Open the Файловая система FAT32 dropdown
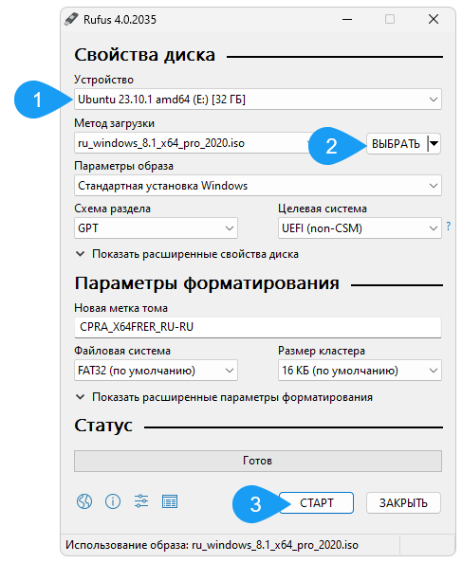 tap(156, 371)
